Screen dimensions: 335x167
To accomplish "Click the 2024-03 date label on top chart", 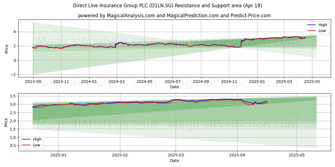I will point(117,82).
